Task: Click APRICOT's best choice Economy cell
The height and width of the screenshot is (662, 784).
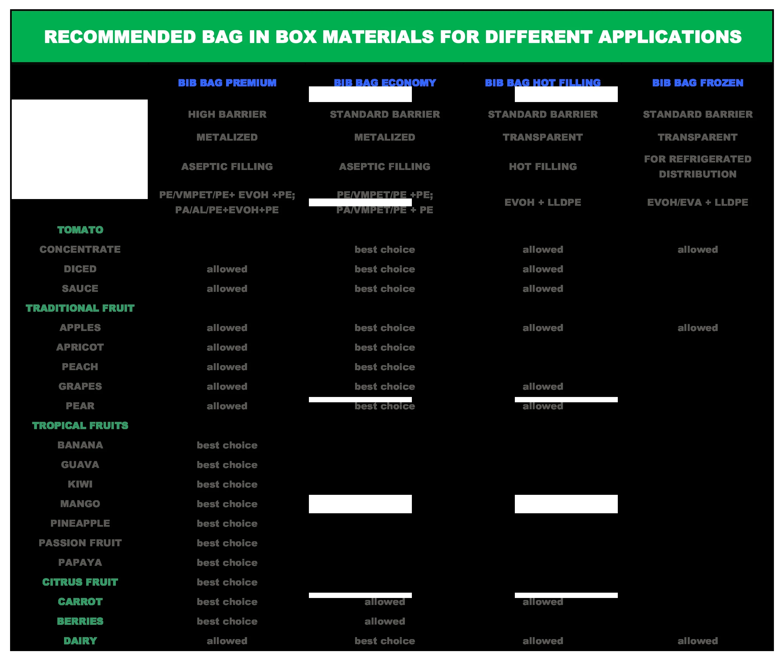Action: [385, 347]
